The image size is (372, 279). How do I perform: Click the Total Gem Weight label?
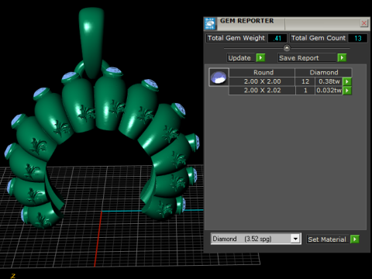pyautogui.click(x=236, y=38)
